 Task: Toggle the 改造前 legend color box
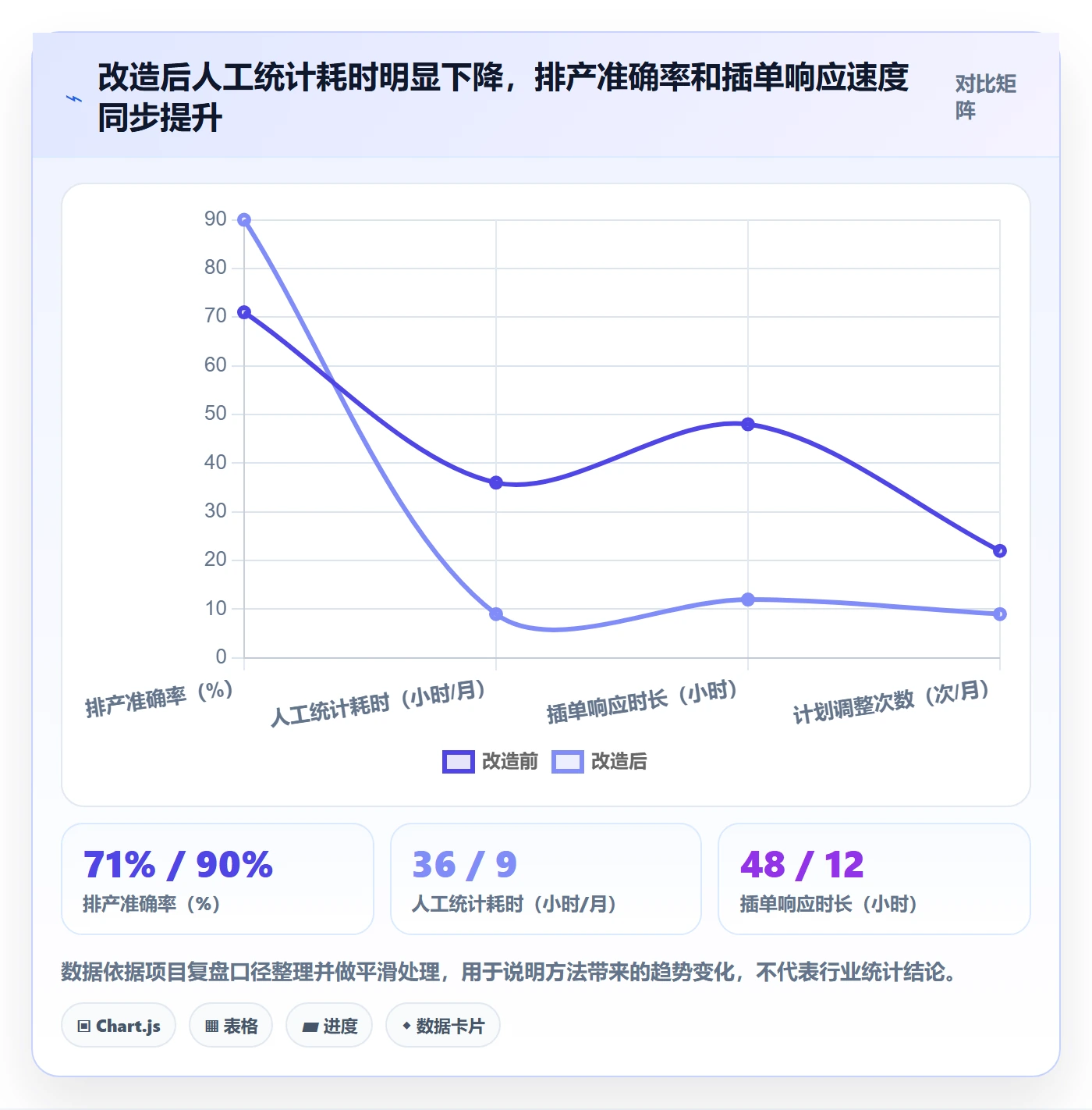(458, 761)
